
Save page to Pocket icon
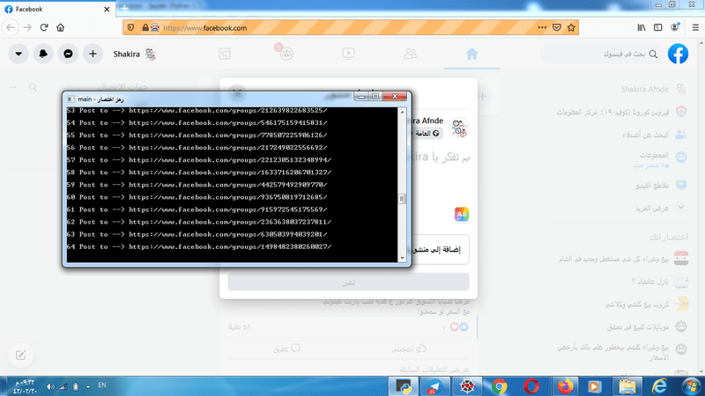(x=557, y=27)
